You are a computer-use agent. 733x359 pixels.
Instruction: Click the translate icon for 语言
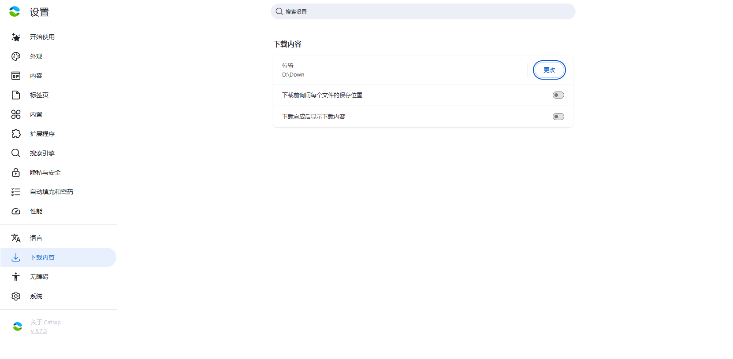tap(16, 238)
